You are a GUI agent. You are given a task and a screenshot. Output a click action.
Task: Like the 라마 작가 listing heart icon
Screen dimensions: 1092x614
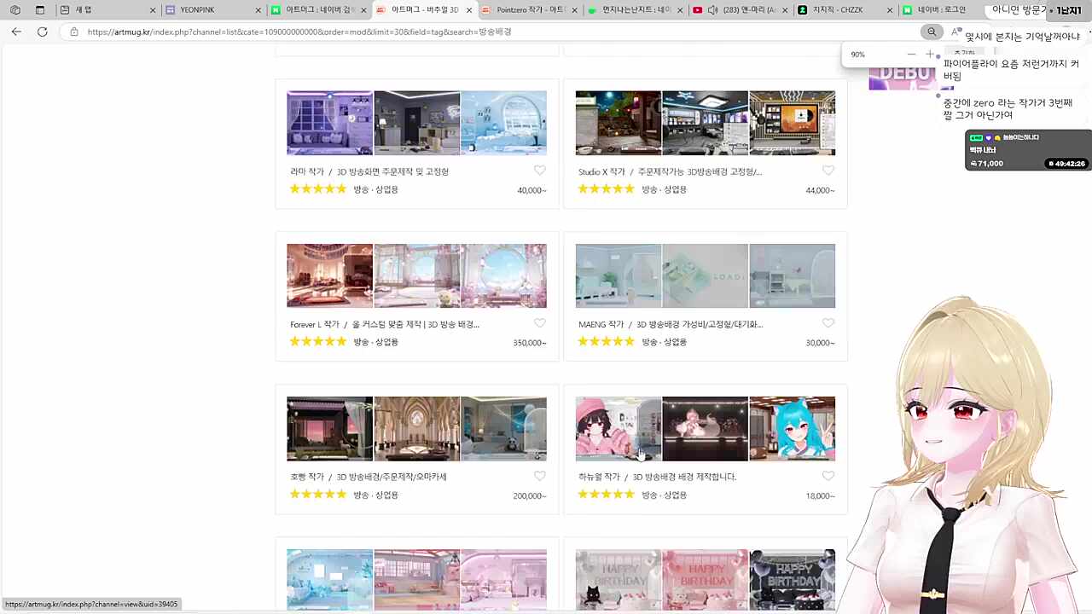(x=540, y=171)
